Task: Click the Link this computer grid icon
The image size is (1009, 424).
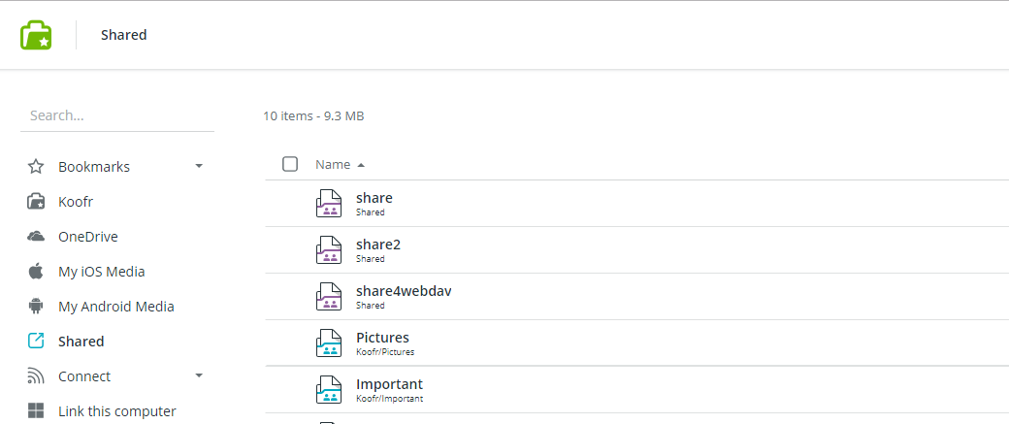Action: 36,411
